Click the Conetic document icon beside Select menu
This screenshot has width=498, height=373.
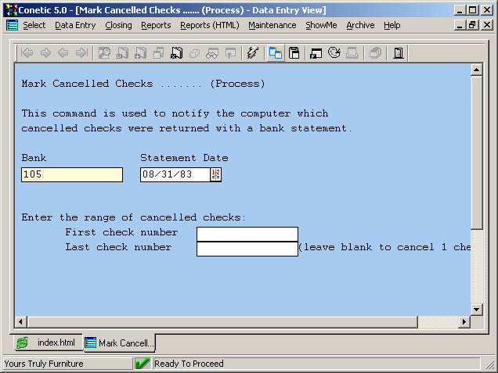[x=13, y=25]
